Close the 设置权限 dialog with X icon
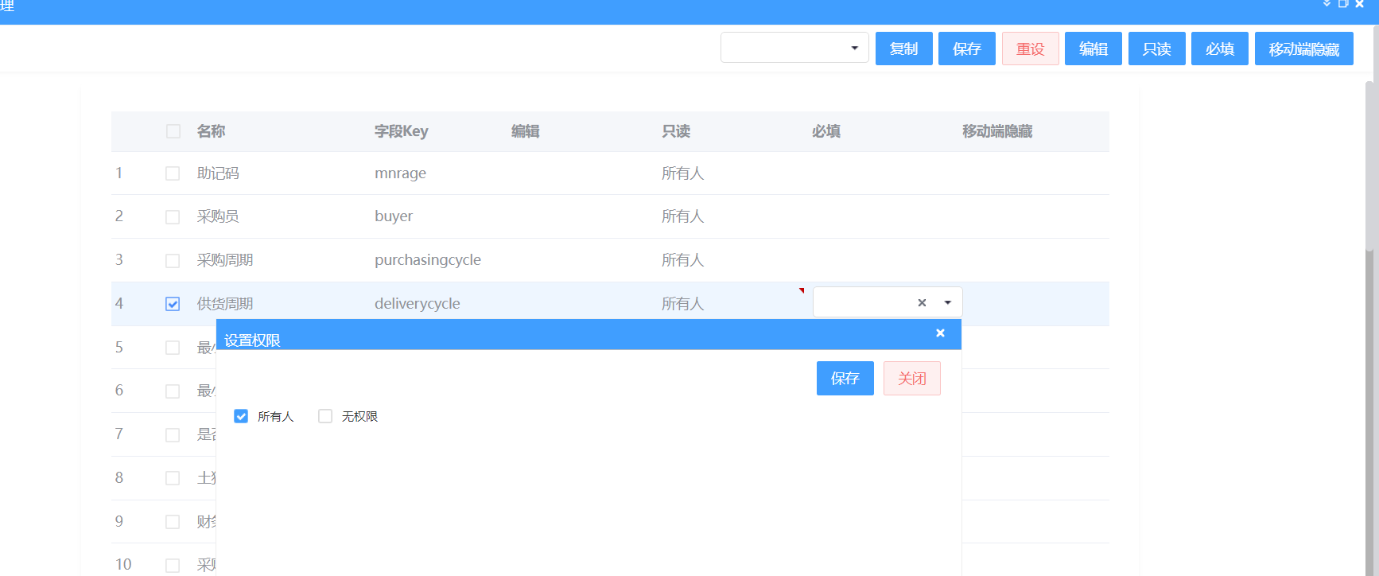 940,333
